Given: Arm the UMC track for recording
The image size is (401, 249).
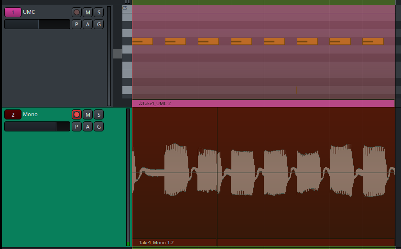Looking at the screenshot, I should (x=76, y=12).
